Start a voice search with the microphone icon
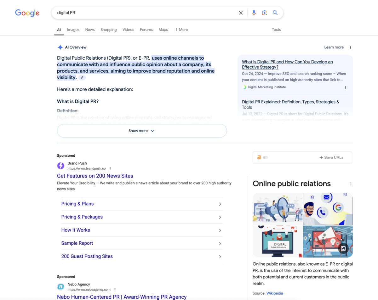378x300 pixels. [254, 13]
